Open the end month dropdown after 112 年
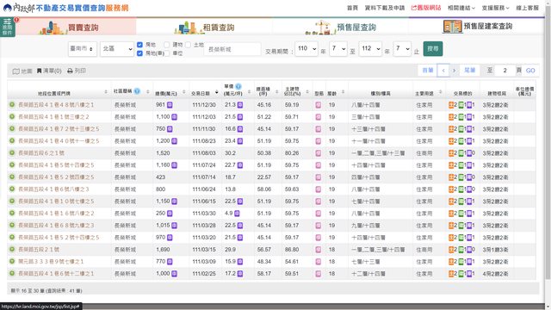Viewport: 551px width, 310px height. pos(402,48)
